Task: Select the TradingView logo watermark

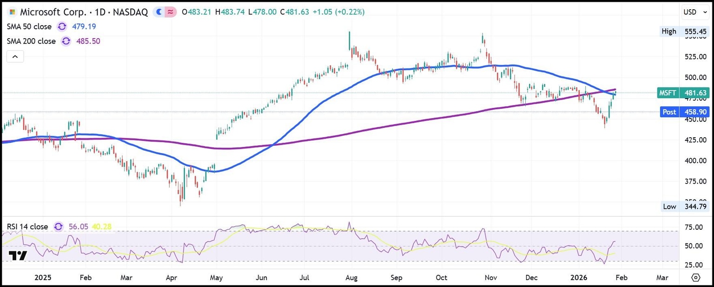Action: 19,255
